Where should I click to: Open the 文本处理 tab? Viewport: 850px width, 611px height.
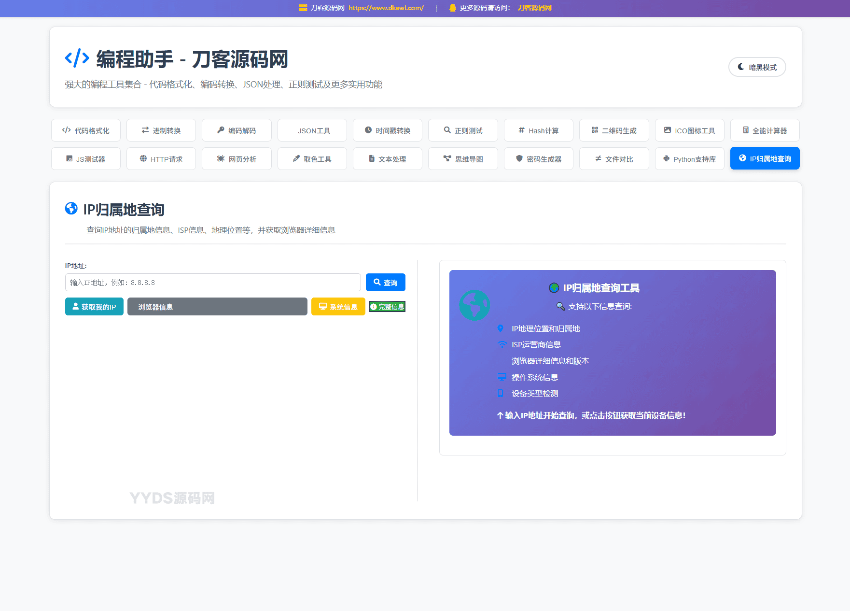point(388,159)
